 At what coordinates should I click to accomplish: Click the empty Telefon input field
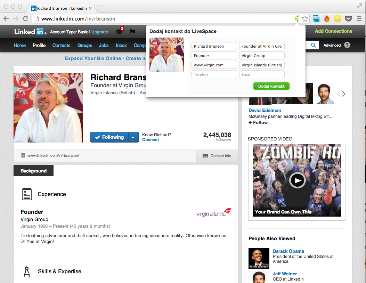(214, 74)
